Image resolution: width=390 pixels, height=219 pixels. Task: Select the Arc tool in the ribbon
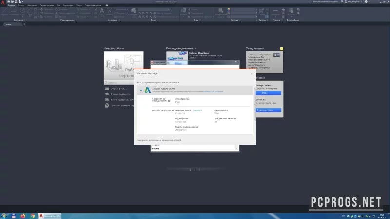(x=30, y=12)
